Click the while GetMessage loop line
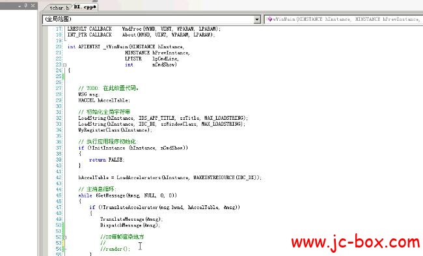 click(x=128, y=195)
